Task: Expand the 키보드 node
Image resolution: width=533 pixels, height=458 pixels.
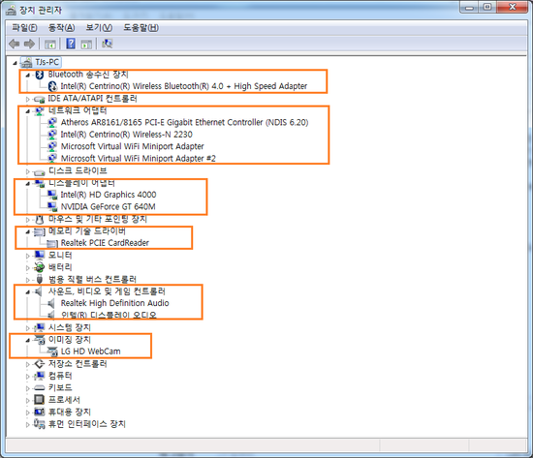Action: click(x=28, y=388)
